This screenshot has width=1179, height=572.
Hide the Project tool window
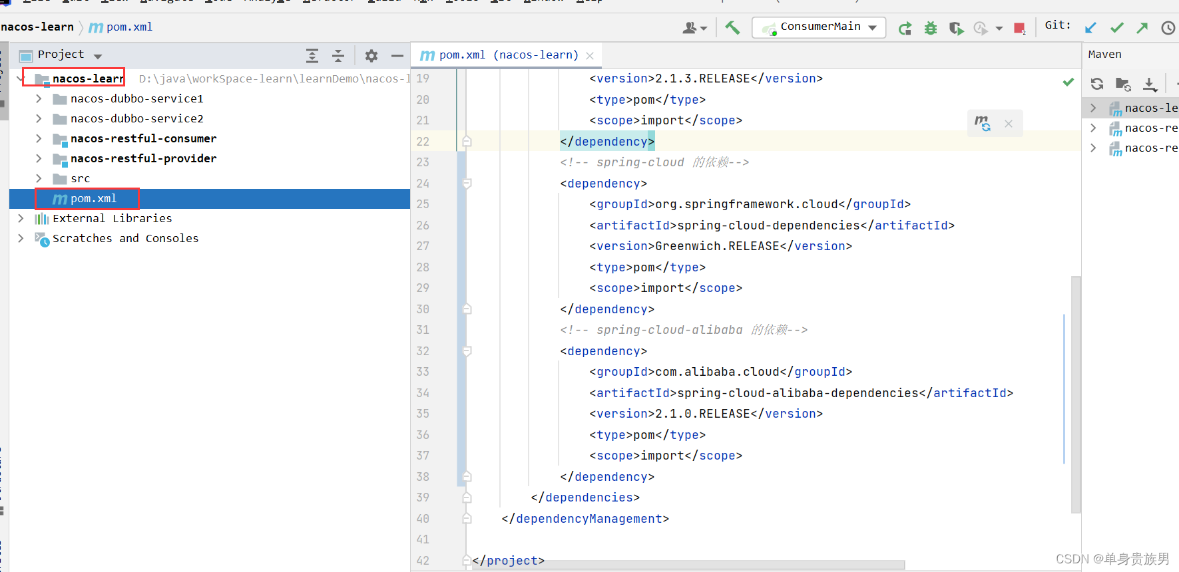[397, 56]
